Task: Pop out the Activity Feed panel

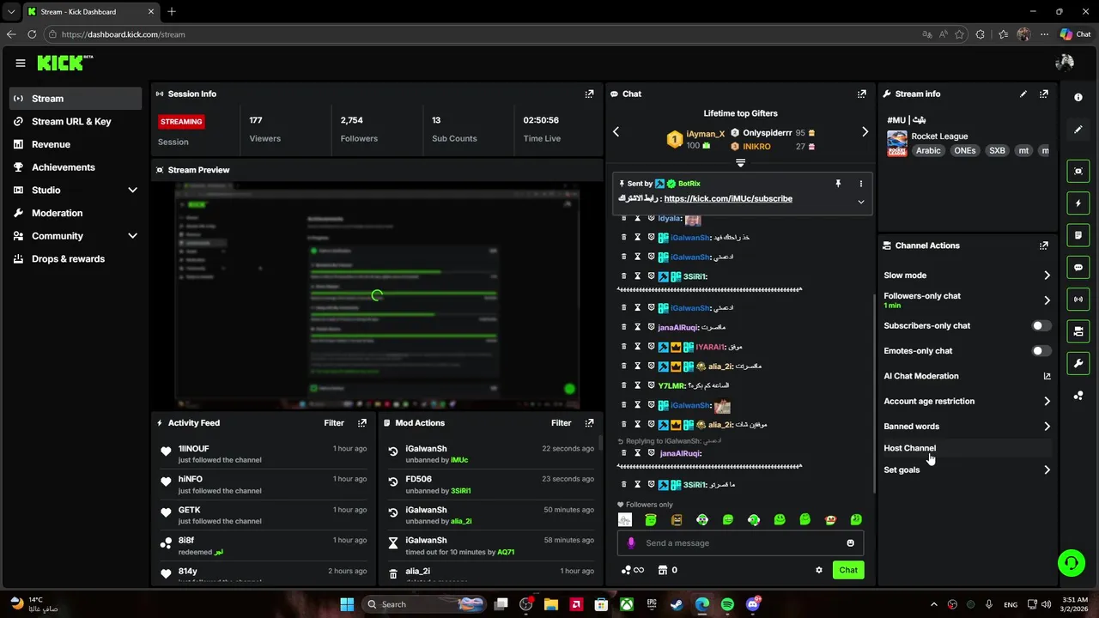Action: click(362, 423)
